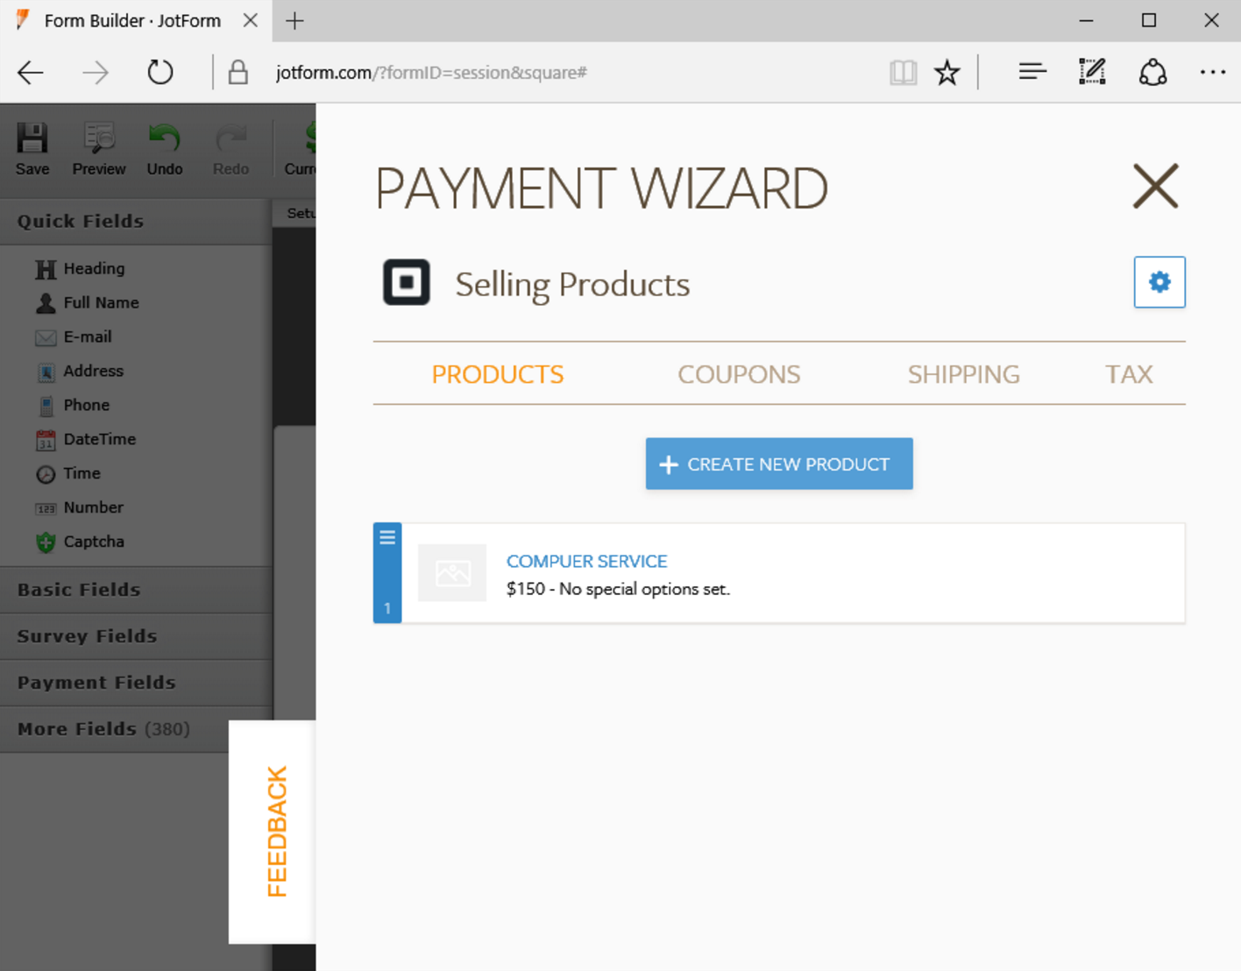Open the Tax tab
The height and width of the screenshot is (971, 1241).
tap(1129, 374)
